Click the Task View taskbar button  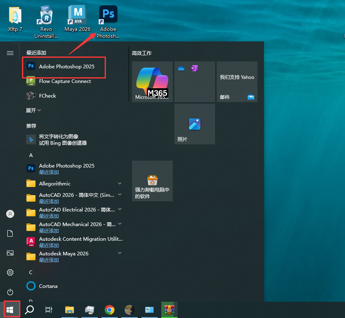[x=48, y=309]
